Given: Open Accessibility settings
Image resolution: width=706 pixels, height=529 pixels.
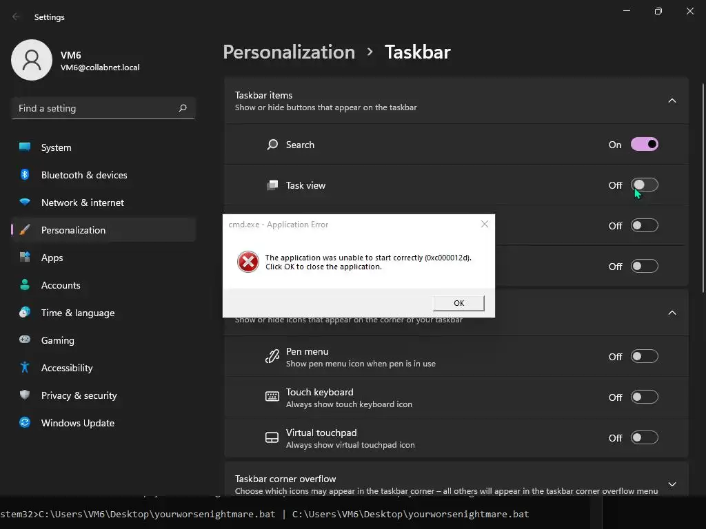Looking at the screenshot, I should point(103,368).
